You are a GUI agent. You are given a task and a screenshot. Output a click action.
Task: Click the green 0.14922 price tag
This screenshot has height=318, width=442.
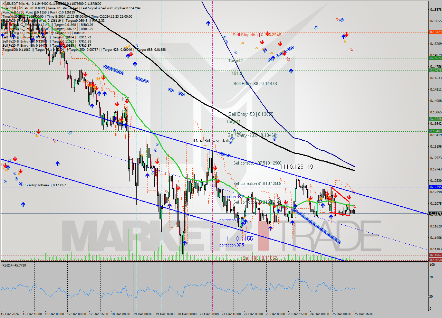435,58
